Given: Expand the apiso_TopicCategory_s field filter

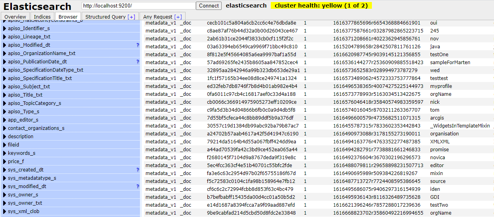Looking at the screenshot, I should (71, 103).
